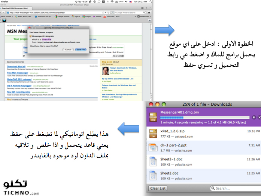Open the Statistics and pr... bookmark
Image resolution: width=261 pixels, height=196 pixels.
coord(43,16)
